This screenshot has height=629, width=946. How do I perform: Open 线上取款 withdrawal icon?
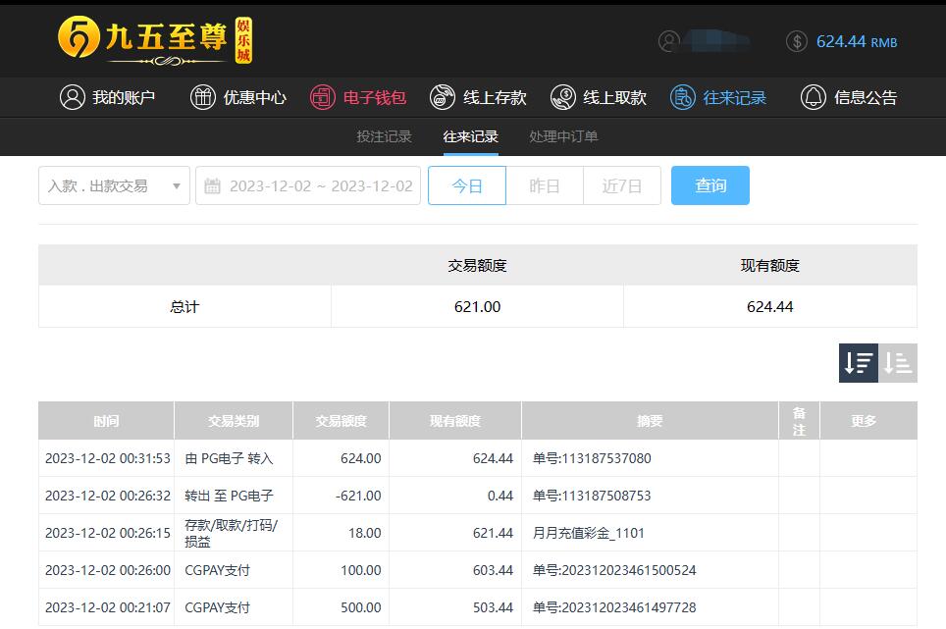coord(563,97)
